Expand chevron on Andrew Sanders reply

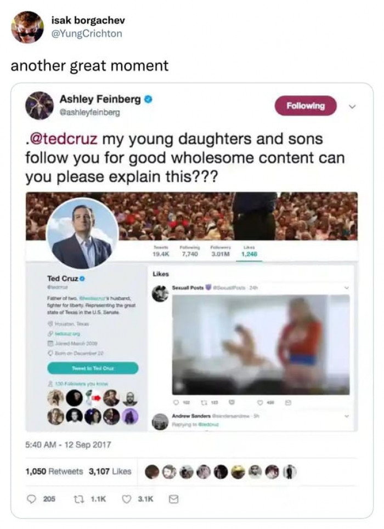pyautogui.click(x=346, y=416)
